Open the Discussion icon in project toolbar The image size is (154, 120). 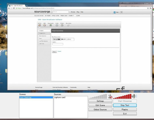pos(69,25)
